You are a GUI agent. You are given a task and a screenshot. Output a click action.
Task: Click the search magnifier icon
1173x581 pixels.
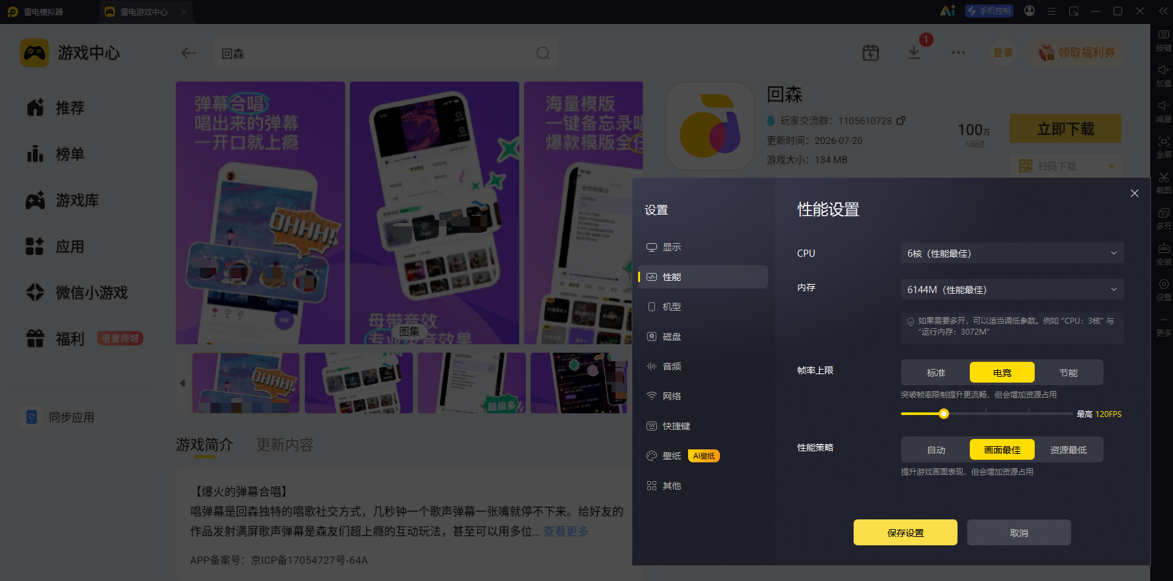point(543,53)
